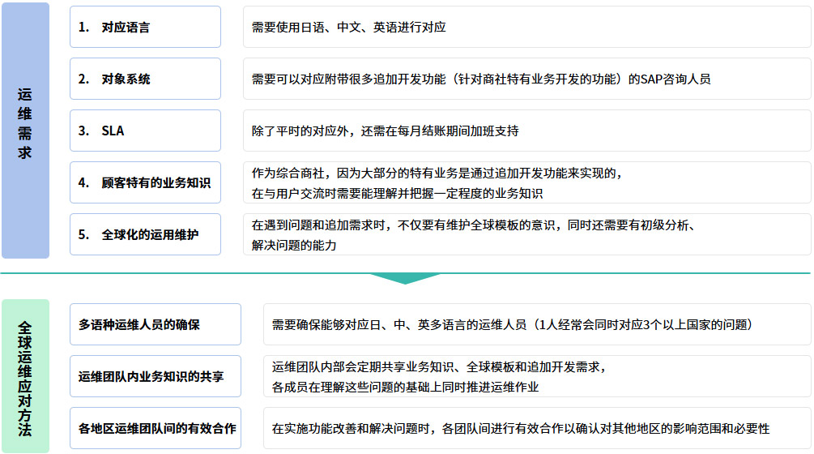Click the '3. SLA' label box
This screenshot has height=454, width=814.
pyautogui.click(x=145, y=131)
